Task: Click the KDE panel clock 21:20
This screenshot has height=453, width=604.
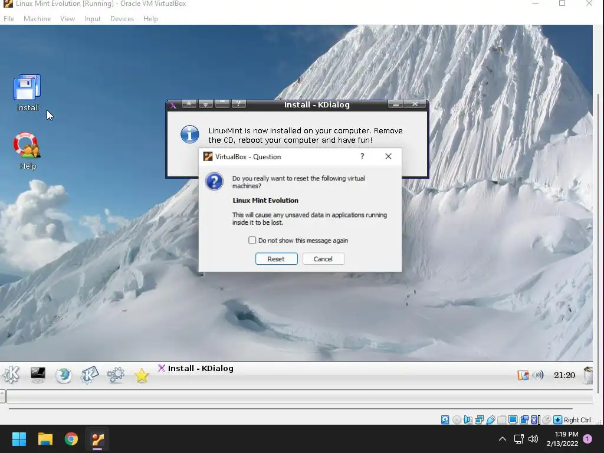Action: [564, 375]
